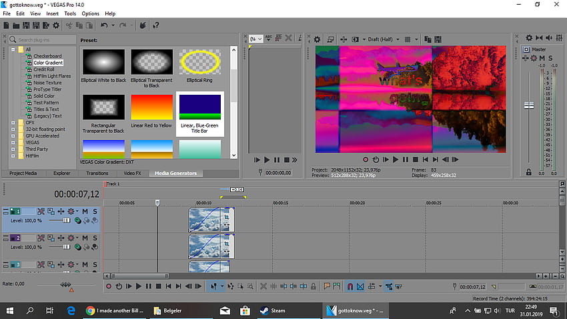Expand the GPU Accelerated folder
This screenshot has width=567, height=319.
(13, 136)
